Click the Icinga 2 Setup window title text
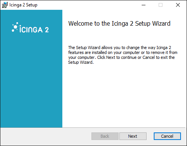 click(x=23, y=5)
